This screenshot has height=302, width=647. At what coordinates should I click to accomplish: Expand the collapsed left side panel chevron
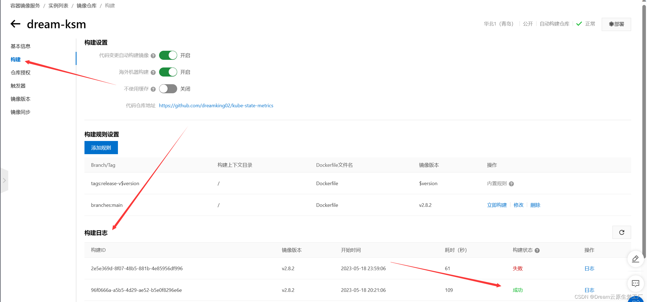pyautogui.click(x=4, y=180)
